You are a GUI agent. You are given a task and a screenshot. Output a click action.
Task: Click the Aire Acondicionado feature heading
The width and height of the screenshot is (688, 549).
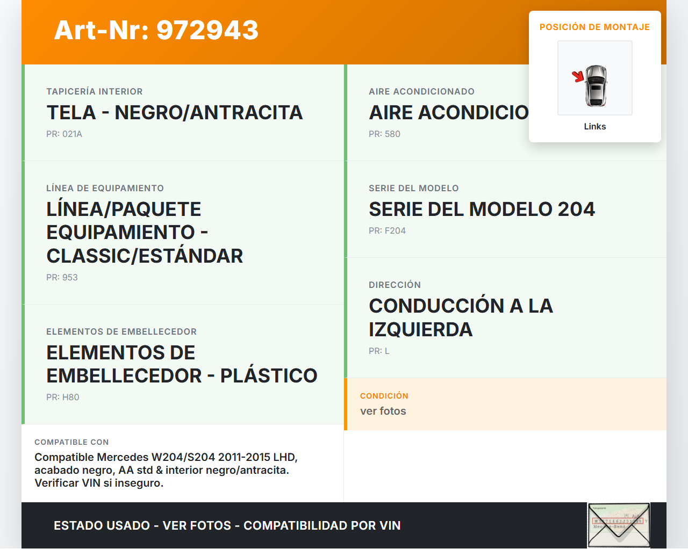[x=448, y=113]
